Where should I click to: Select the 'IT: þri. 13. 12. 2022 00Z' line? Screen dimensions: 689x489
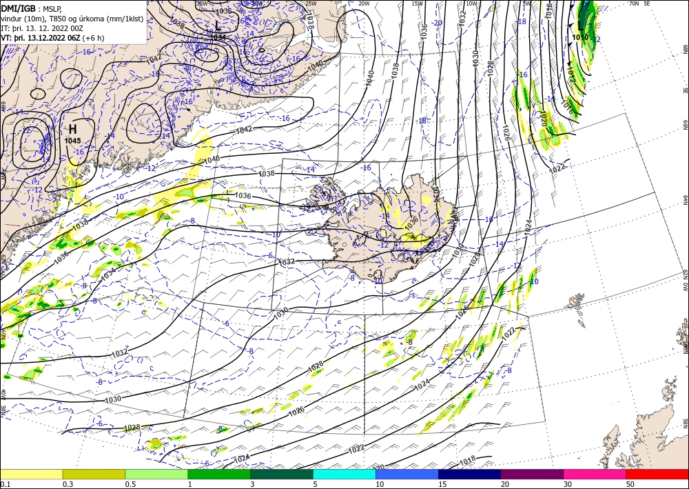[42, 28]
